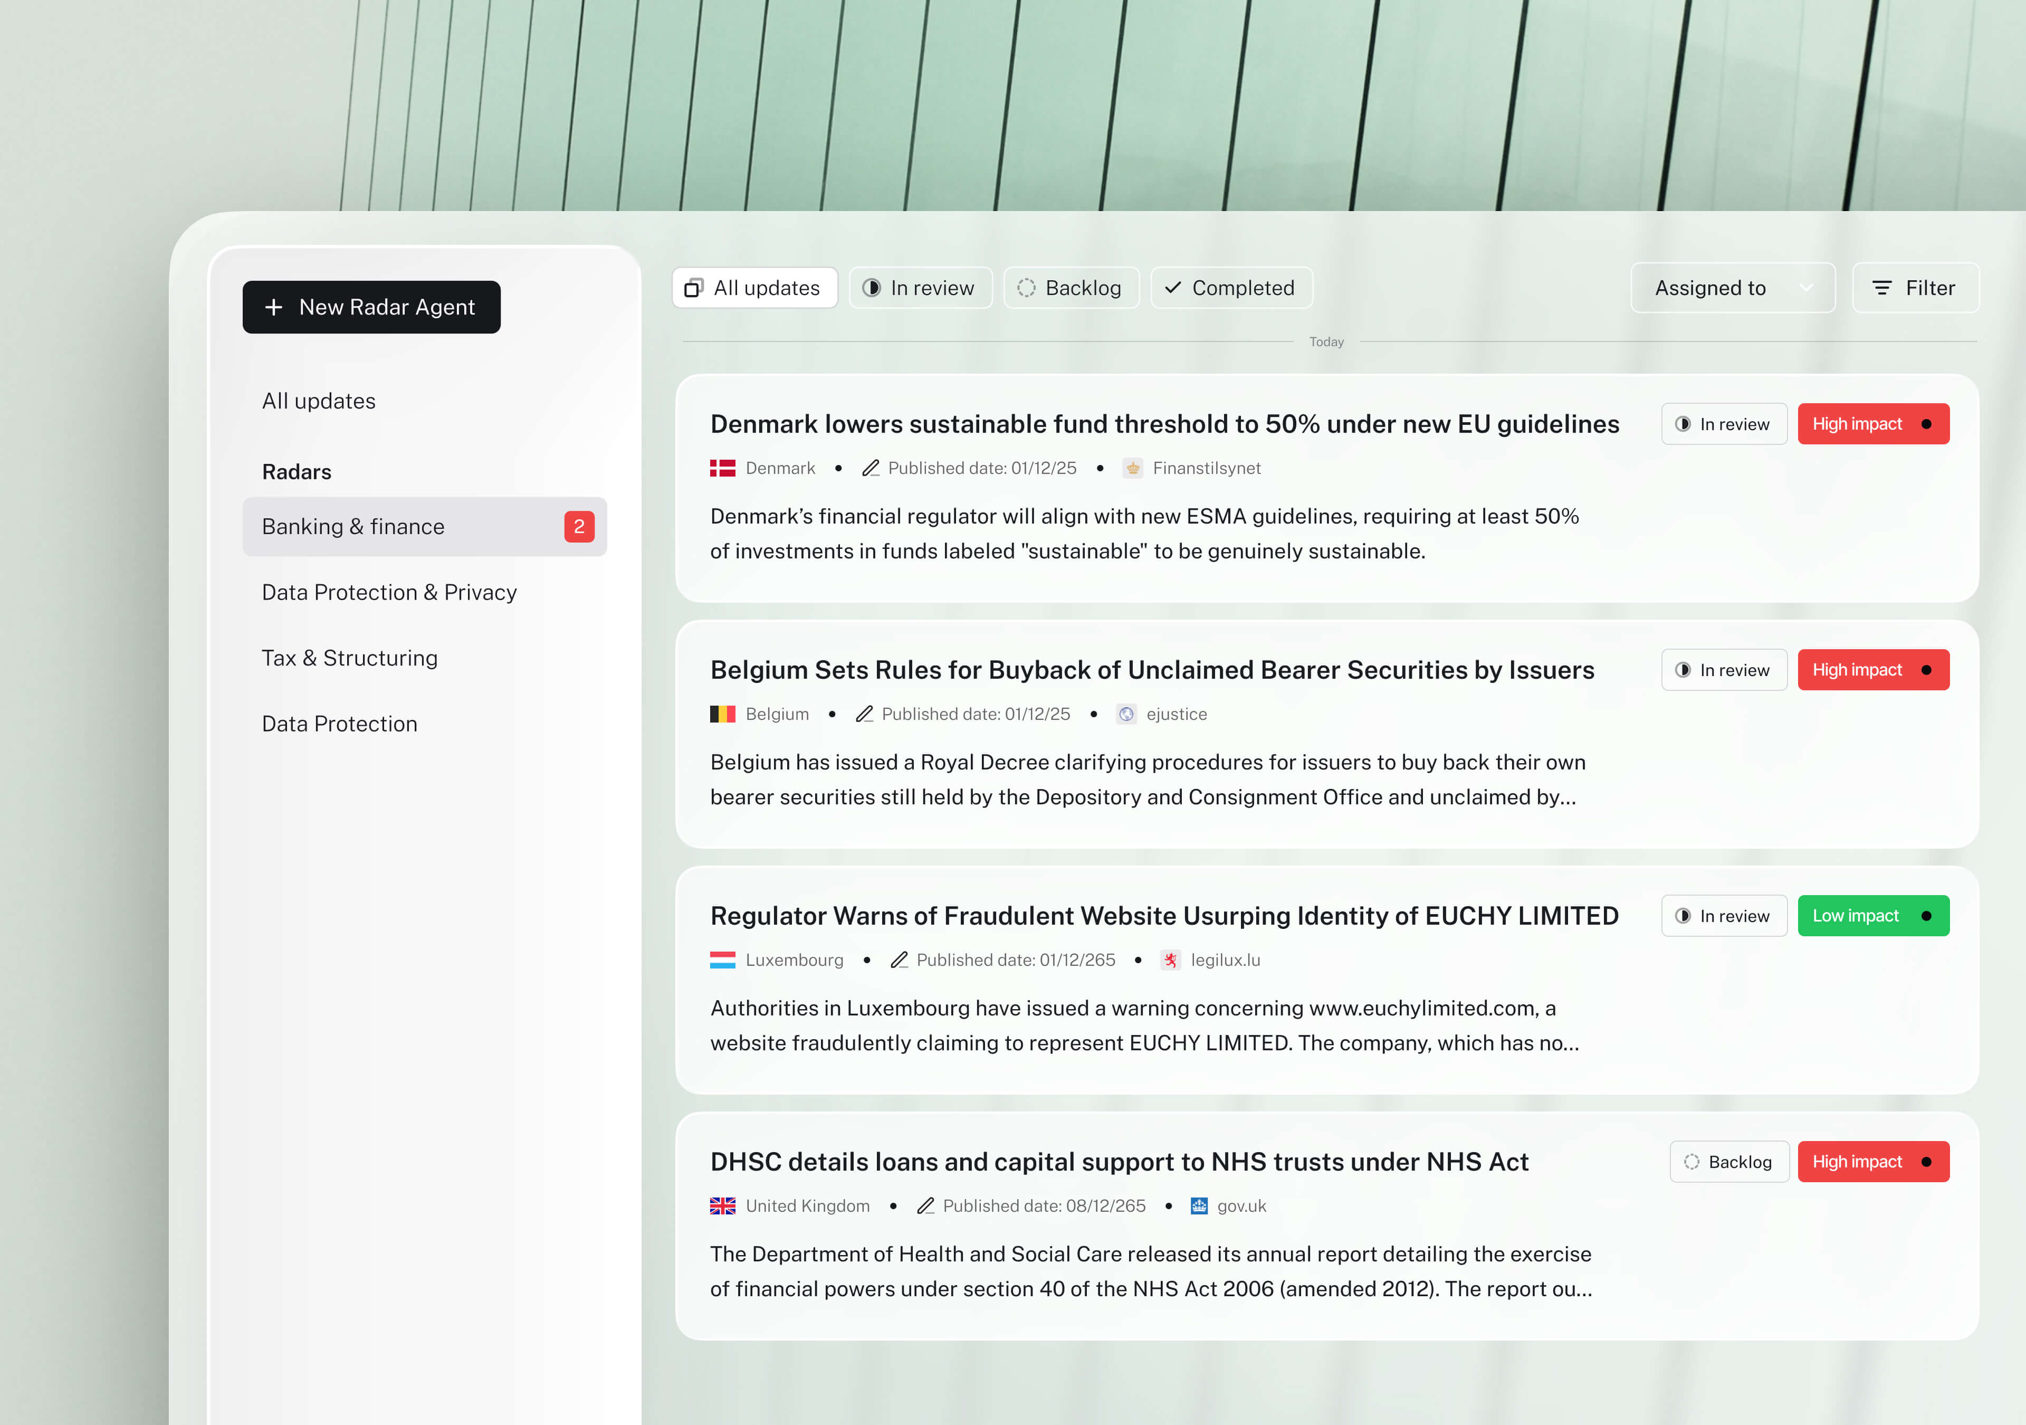
Task: Select the Backlog tab
Action: 1071,288
